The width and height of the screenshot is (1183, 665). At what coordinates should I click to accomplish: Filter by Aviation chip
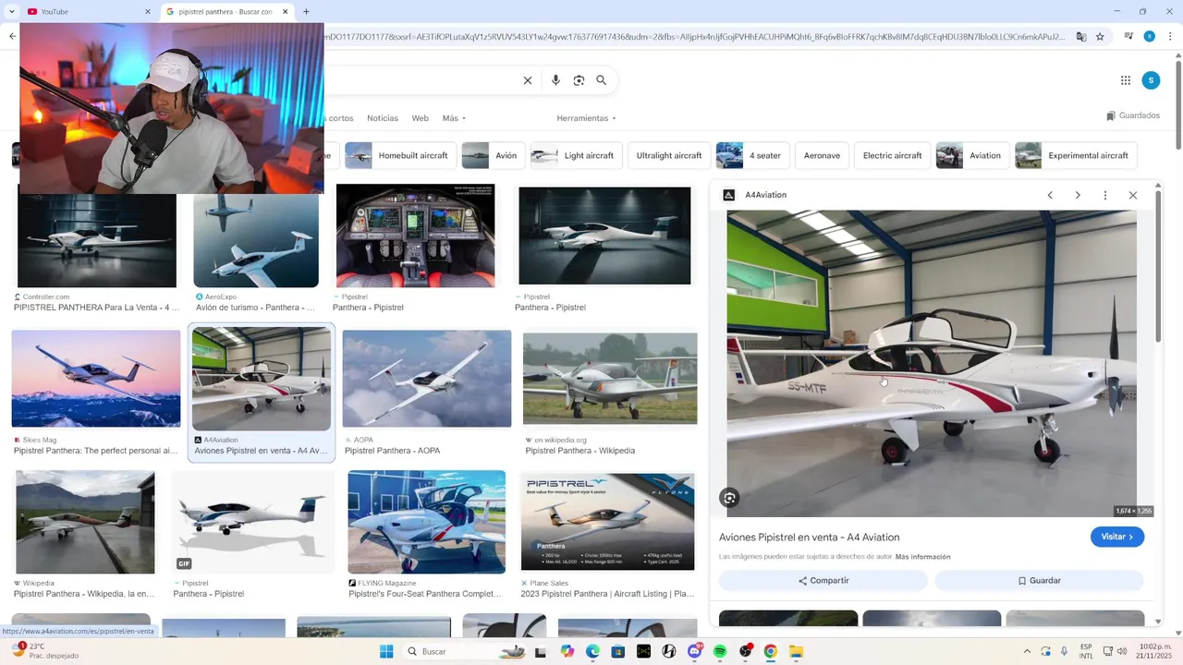[x=970, y=155]
